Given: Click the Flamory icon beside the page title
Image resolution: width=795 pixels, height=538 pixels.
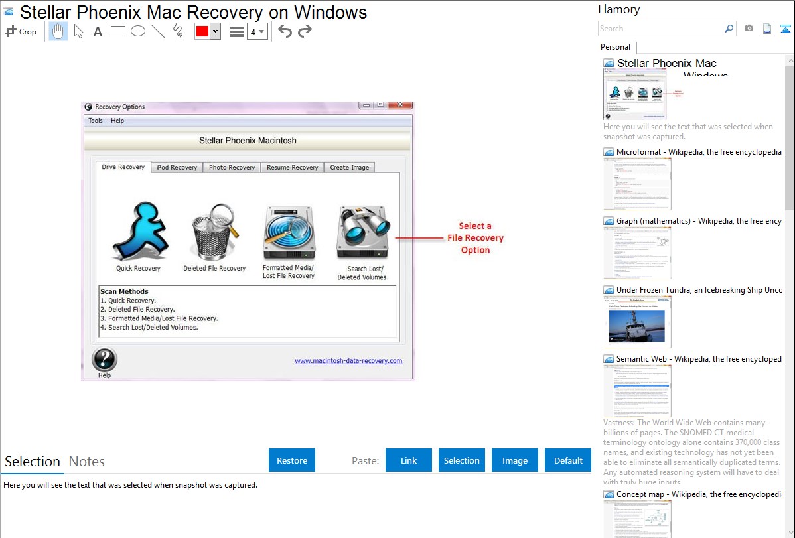Looking at the screenshot, I should click(x=9, y=11).
